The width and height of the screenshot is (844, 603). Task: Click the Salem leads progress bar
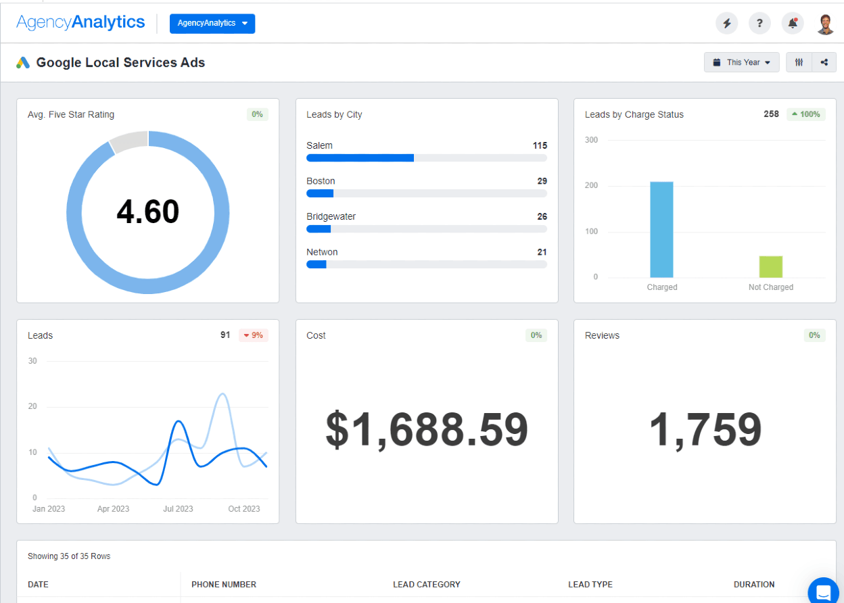(x=360, y=158)
